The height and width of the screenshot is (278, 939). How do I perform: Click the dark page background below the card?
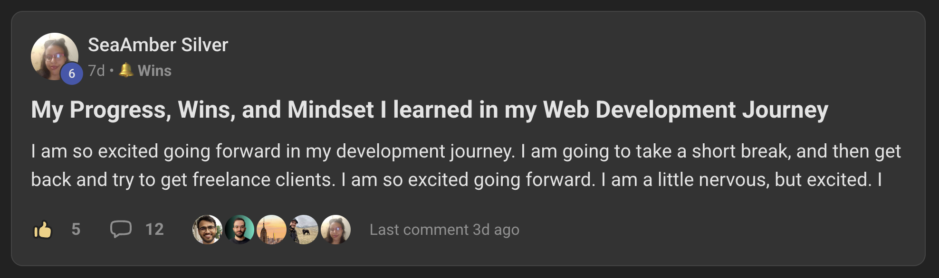point(469,273)
